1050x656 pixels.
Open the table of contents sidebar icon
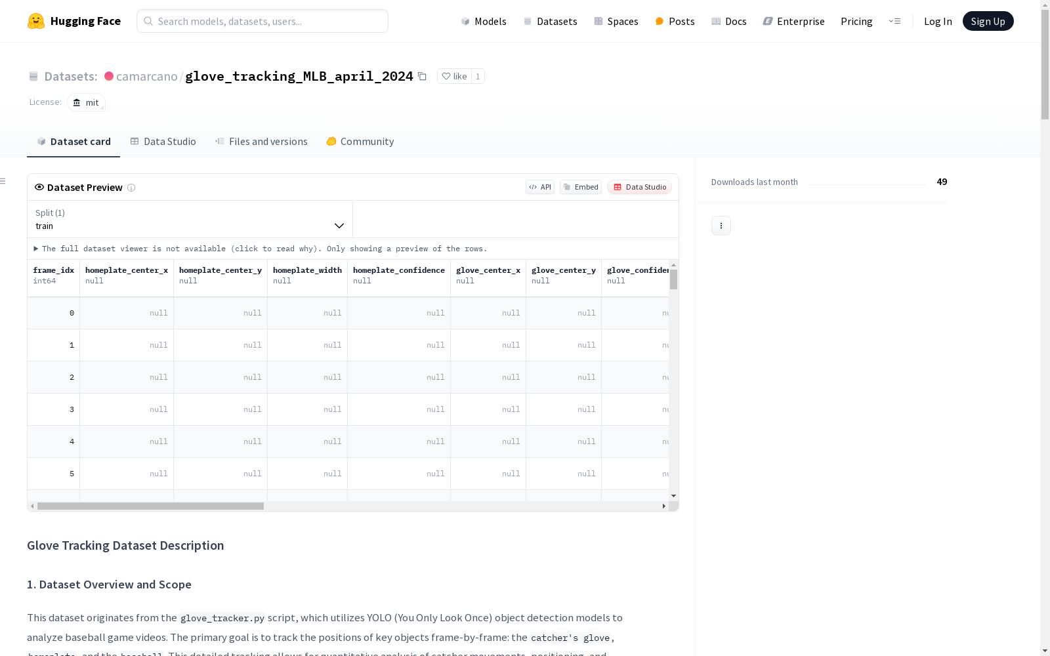[x=3, y=181]
